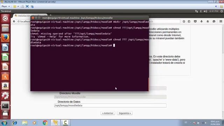
Task: Click the Firefox back arrow button
Action: click(x=14, y=21)
